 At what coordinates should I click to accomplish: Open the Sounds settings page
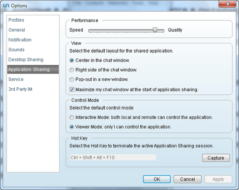pyautogui.click(x=17, y=50)
